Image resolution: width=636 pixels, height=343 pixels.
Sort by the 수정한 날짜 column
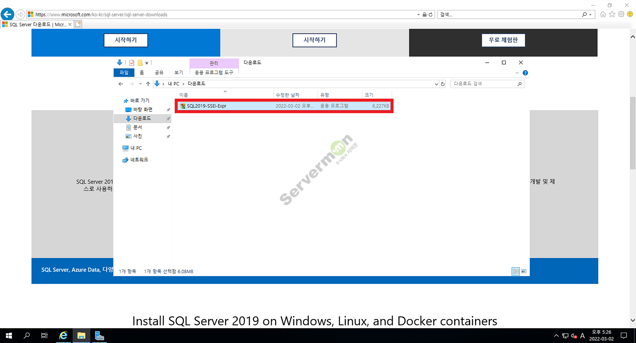[x=296, y=95]
